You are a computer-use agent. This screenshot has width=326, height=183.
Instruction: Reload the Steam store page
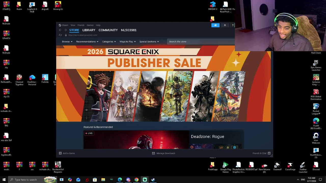click(x=60, y=35)
